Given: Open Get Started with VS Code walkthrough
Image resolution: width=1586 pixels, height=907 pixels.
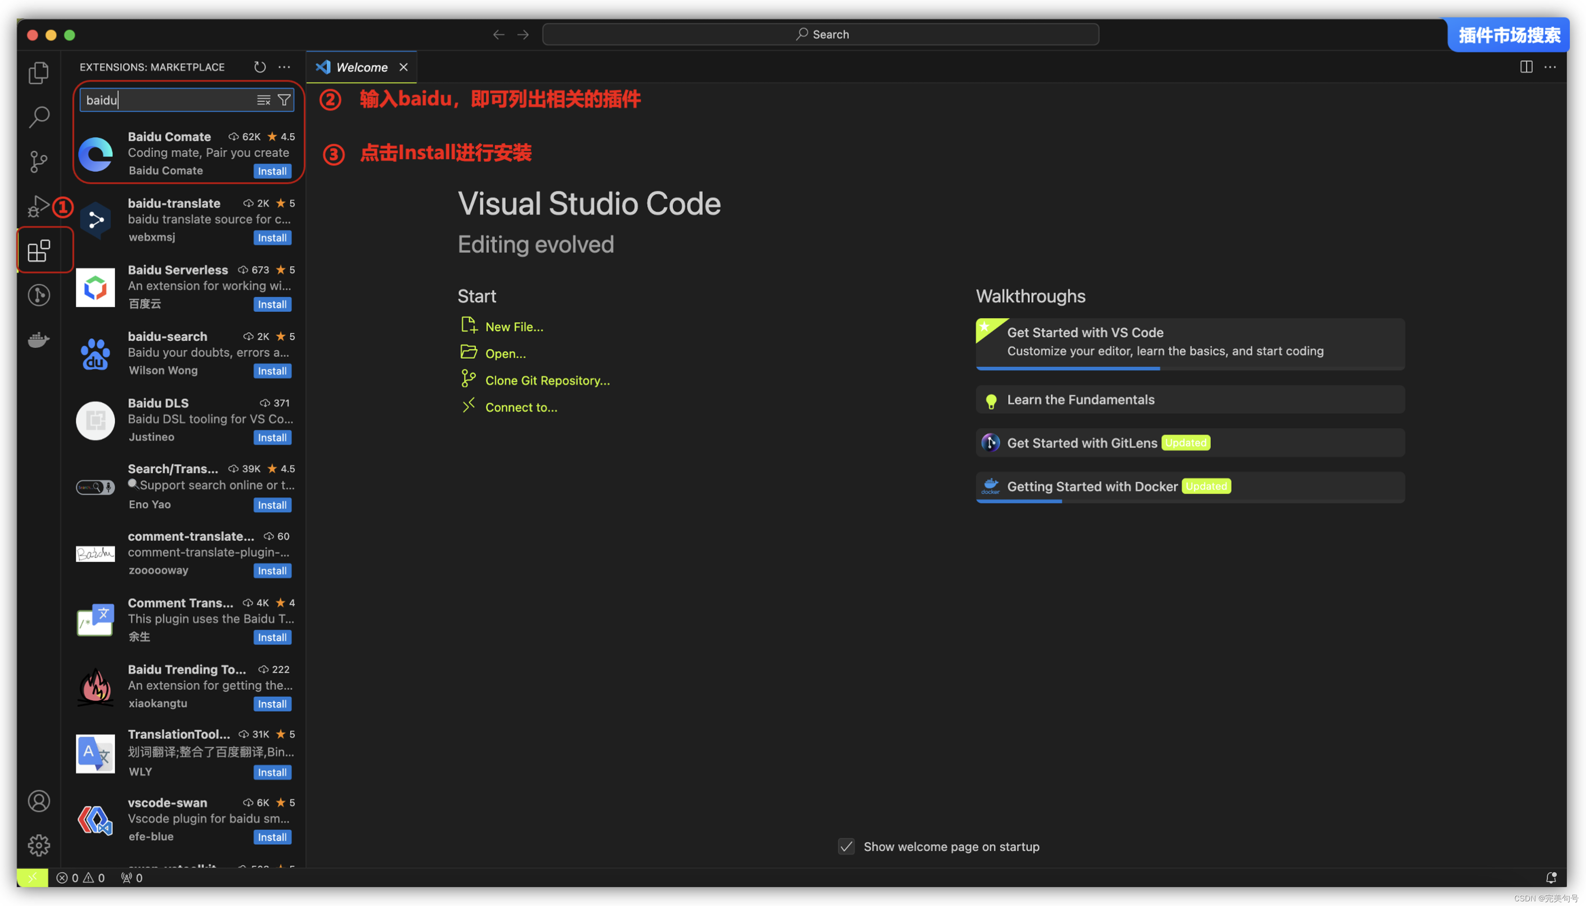Looking at the screenshot, I should (1190, 344).
